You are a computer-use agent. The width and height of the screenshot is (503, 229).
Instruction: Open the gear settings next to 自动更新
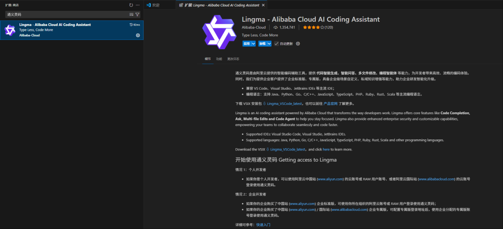pos(298,44)
